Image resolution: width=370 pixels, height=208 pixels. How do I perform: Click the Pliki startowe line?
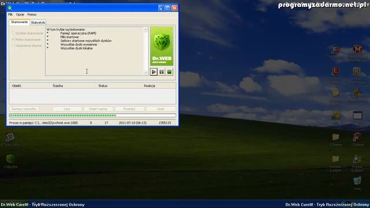pos(69,37)
